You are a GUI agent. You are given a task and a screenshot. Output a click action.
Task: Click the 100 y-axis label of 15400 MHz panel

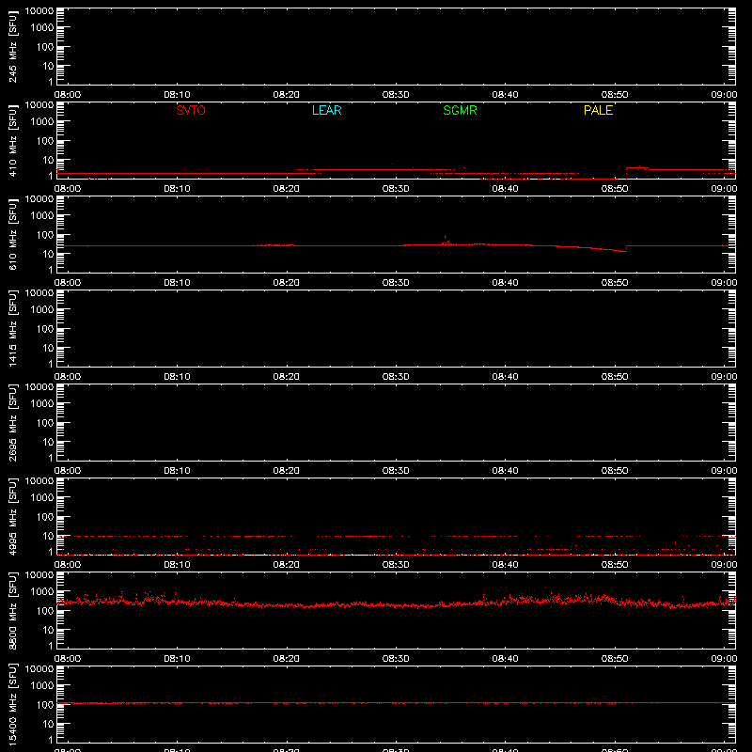coord(46,705)
